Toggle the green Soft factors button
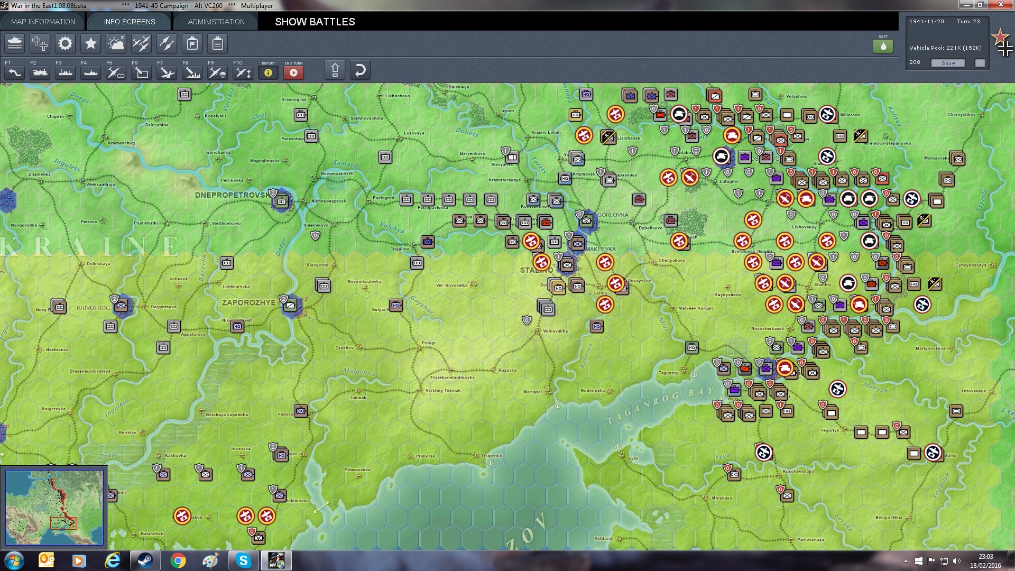 click(x=883, y=46)
